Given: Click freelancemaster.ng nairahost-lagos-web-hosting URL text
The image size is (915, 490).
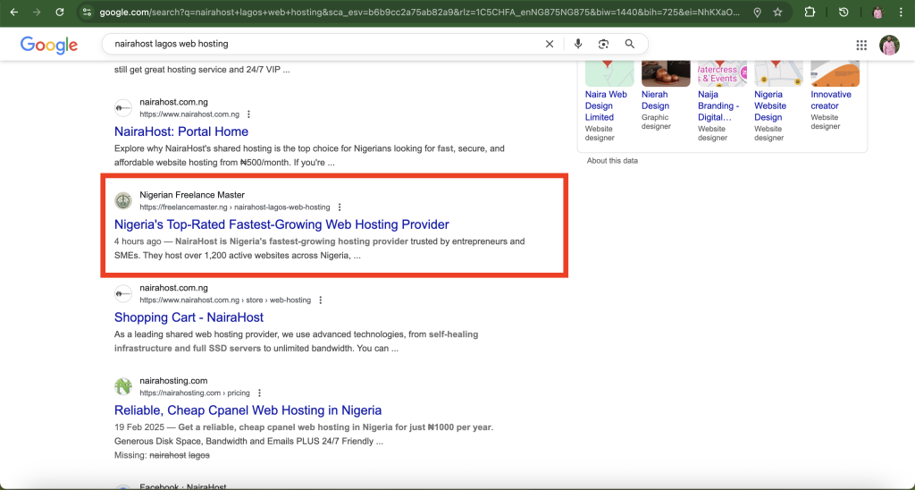Looking at the screenshot, I should pos(235,207).
